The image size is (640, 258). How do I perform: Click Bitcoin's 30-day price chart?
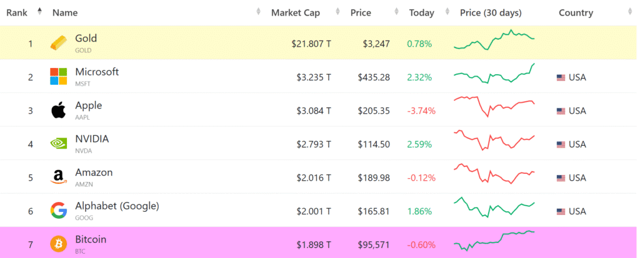[494, 240]
